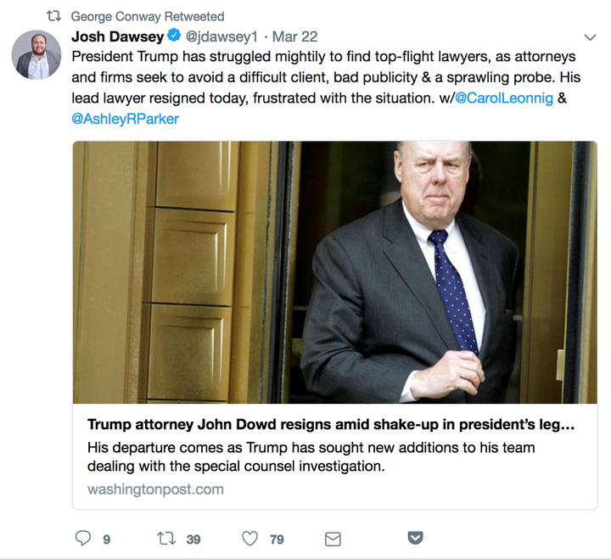Click Josh Dawsey's verified badge
The image size is (611, 559).
174,36
